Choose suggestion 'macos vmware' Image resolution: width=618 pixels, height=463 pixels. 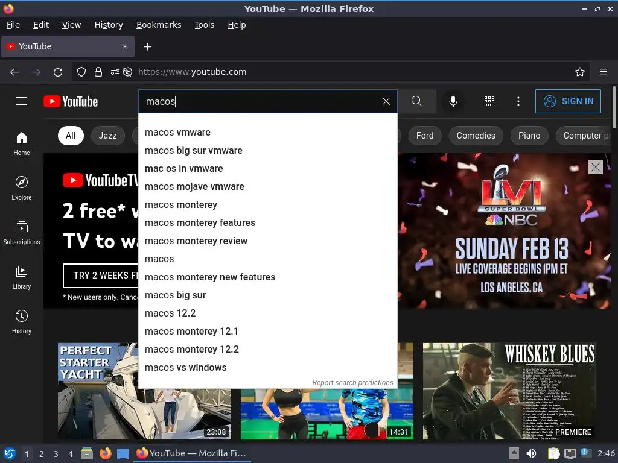coord(267,132)
